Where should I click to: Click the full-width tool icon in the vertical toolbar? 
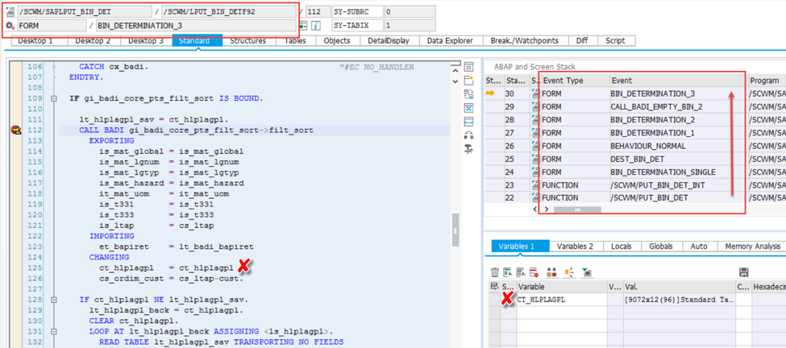coord(468,121)
